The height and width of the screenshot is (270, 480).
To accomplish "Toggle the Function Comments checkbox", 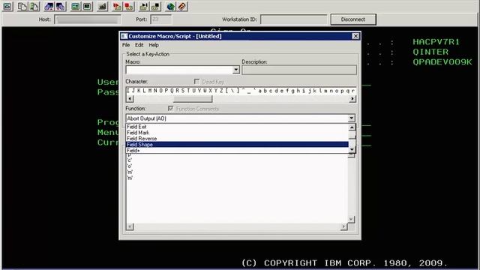I will pyautogui.click(x=170, y=108).
